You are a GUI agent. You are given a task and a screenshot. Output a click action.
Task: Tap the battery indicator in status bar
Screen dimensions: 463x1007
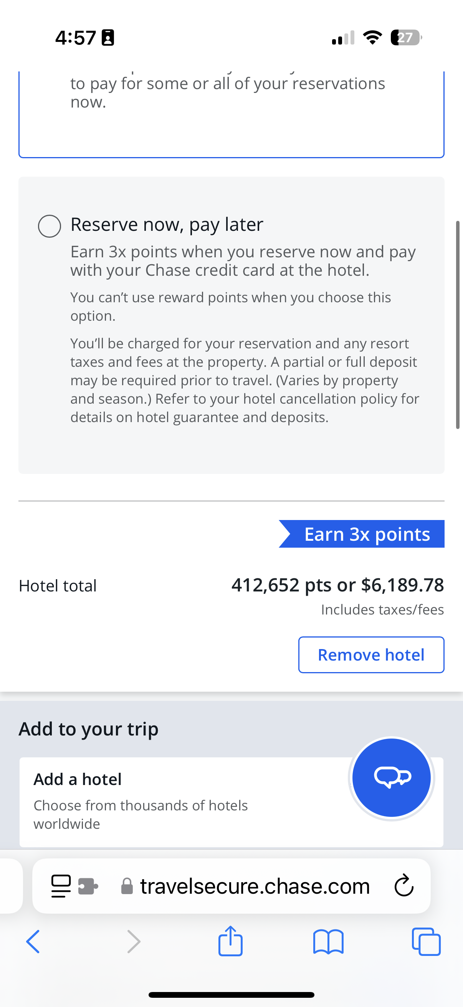tap(406, 38)
